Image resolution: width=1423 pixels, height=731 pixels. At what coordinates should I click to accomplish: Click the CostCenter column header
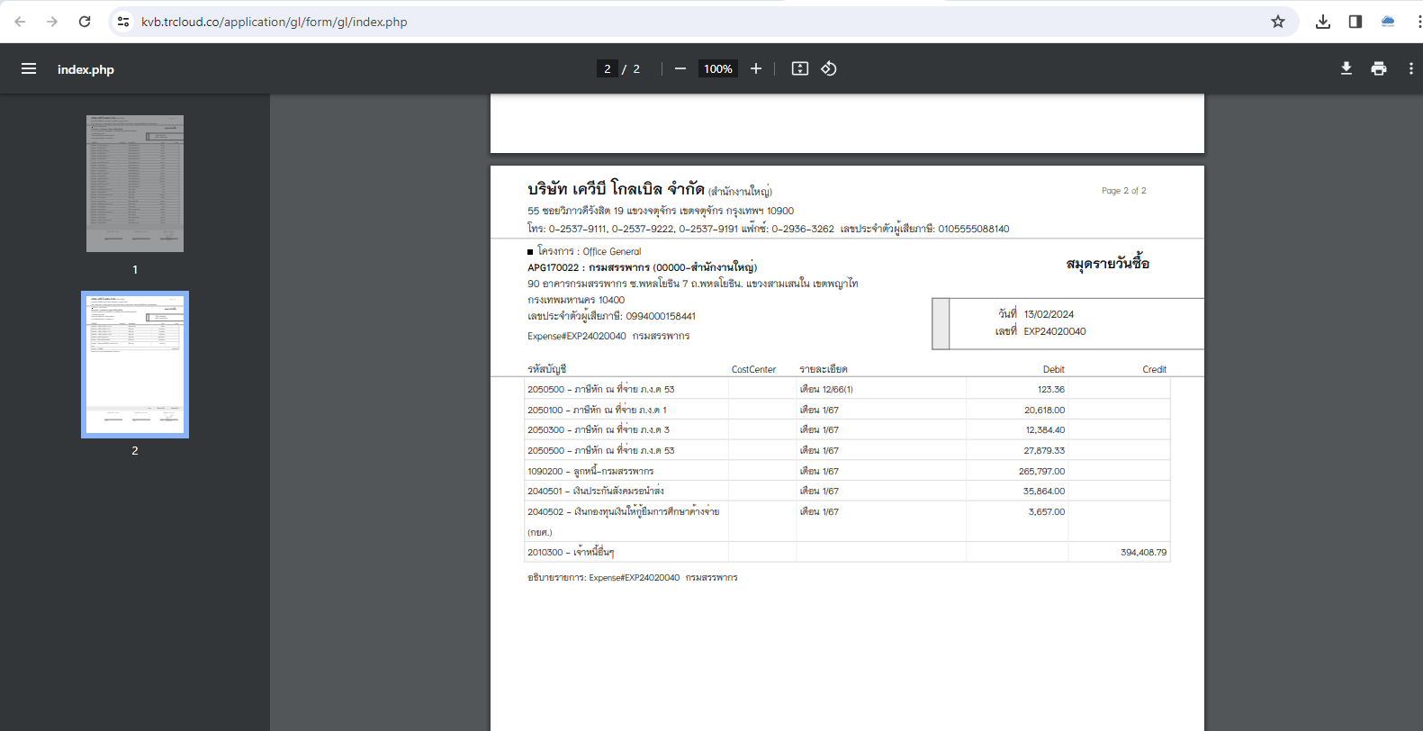pyautogui.click(x=753, y=369)
